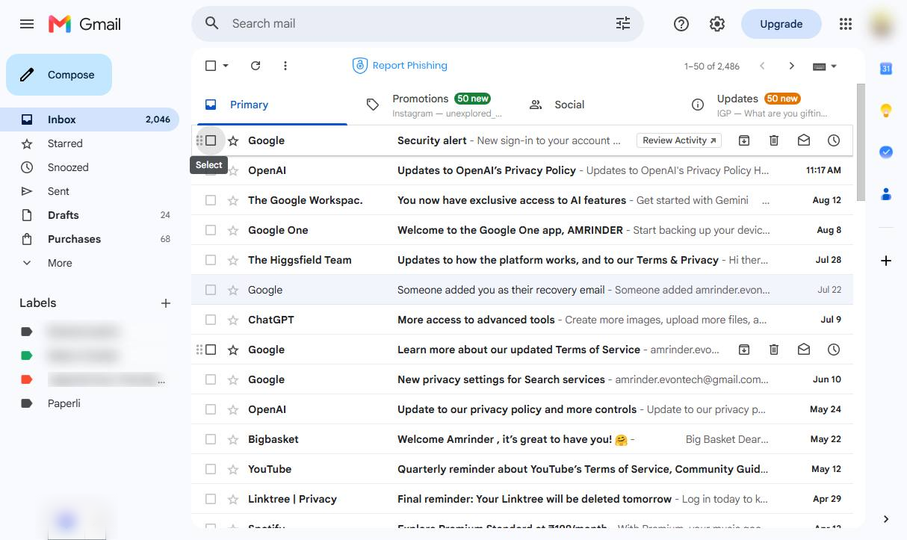Switch to the Social tab
Image resolution: width=907 pixels, height=540 pixels.
coord(590,105)
